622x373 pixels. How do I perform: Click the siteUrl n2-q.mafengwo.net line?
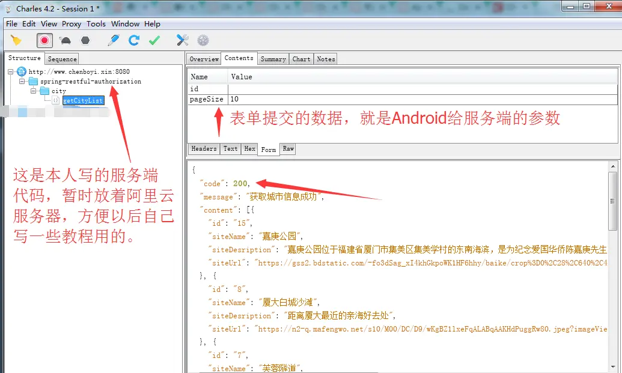(408, 329)
